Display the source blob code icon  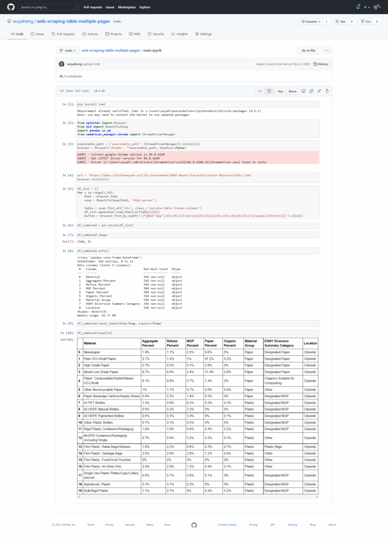(x=260, y=91)
